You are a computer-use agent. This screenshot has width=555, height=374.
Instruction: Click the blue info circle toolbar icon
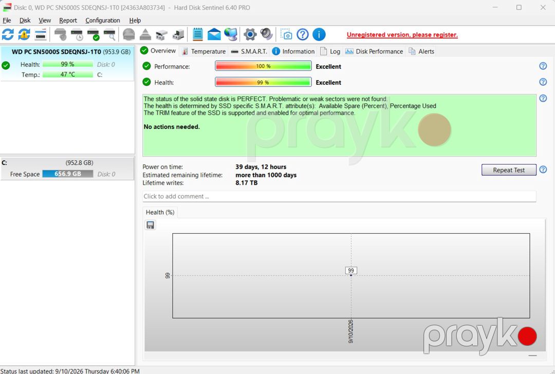[x=319, y=34]
